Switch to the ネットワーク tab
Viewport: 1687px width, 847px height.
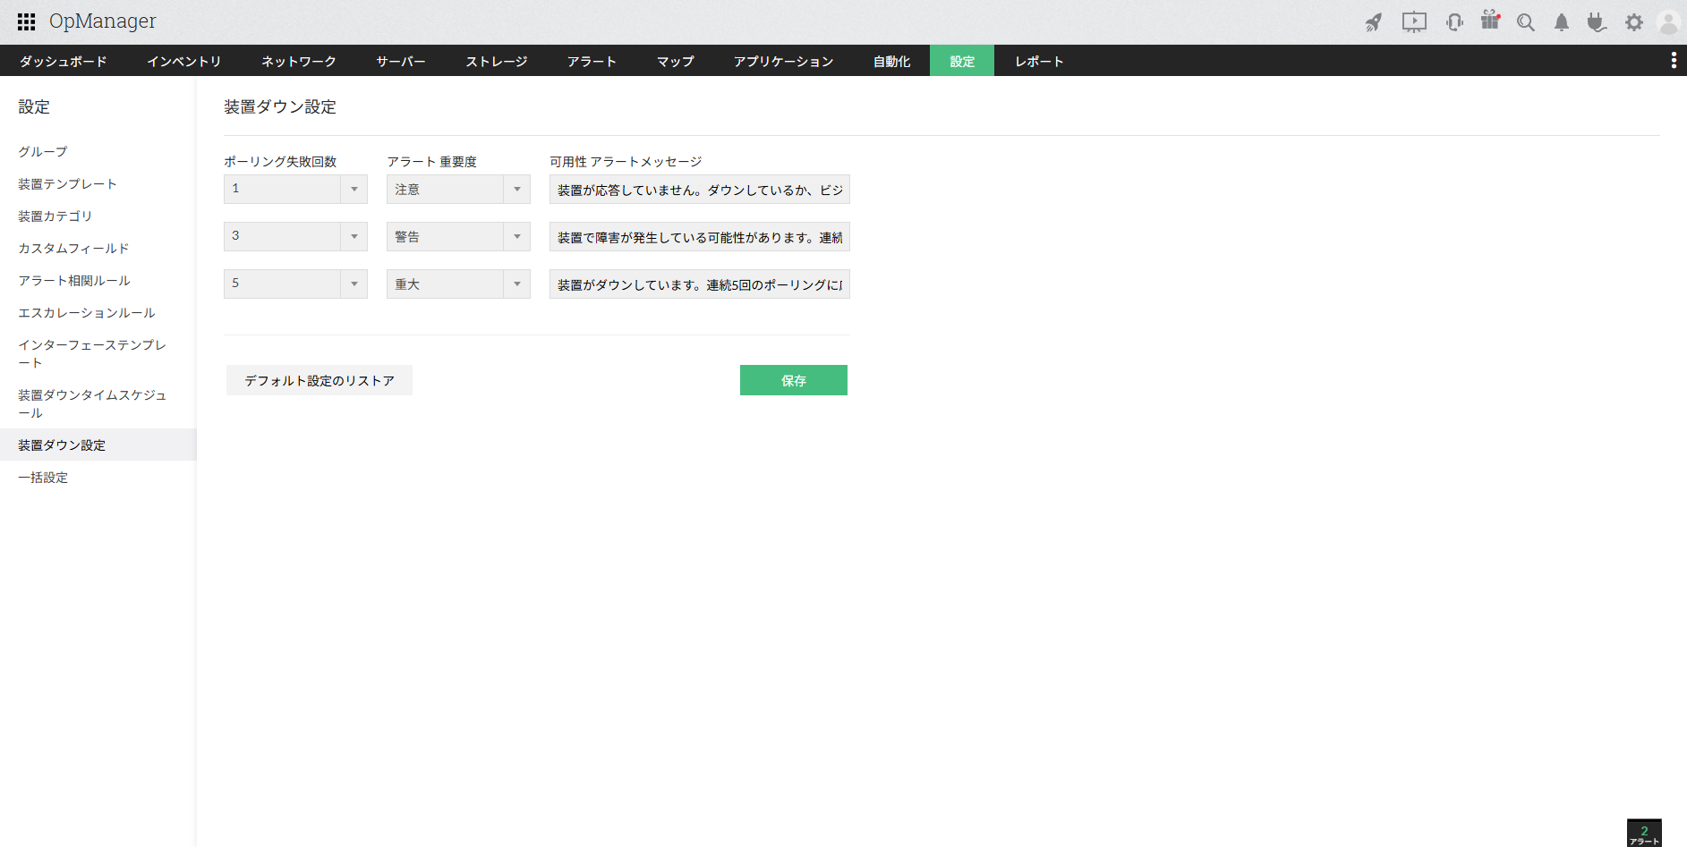(x=299, y=60)
